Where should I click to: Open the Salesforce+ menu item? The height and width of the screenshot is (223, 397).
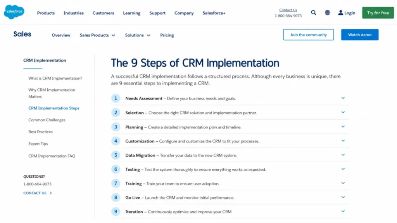coord(214,13)
